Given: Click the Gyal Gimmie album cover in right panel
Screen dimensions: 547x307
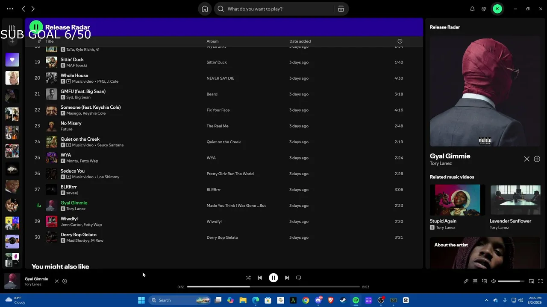Looking at the screenshot, I should click(485, 91).
